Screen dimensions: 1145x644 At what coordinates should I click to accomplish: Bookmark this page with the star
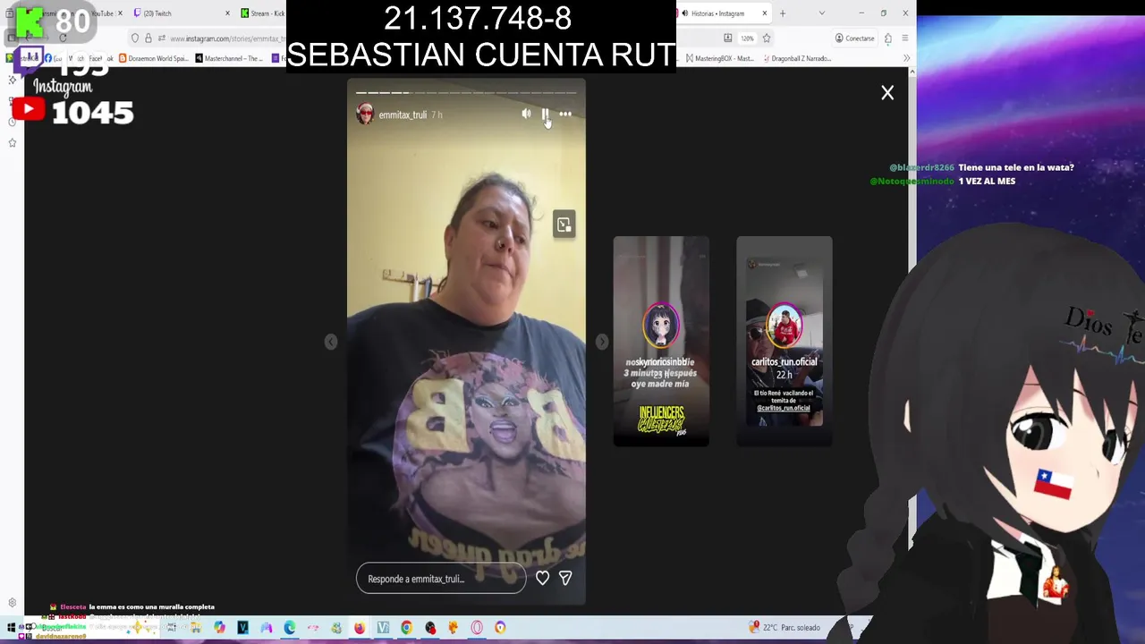click(x=767, y=38)
